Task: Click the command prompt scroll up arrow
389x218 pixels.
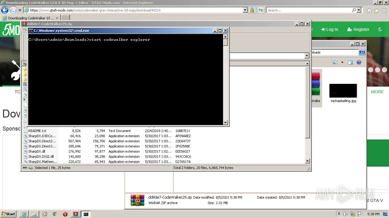Action: click(225, 37)
